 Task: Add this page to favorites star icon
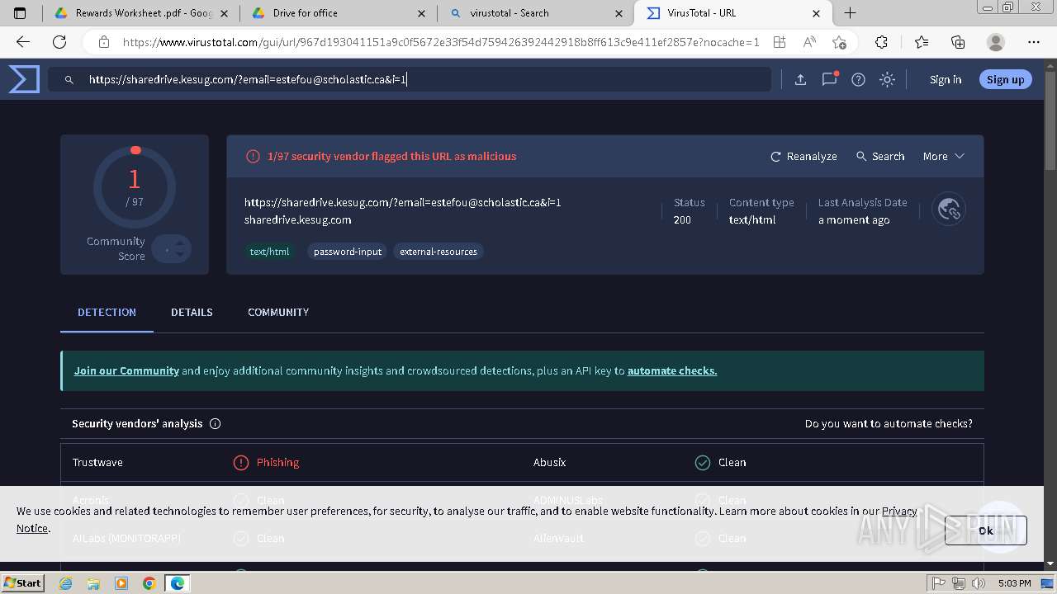[x=840, y=42]
